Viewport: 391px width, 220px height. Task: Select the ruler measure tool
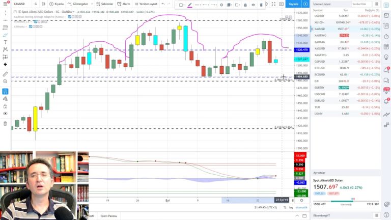5,73
